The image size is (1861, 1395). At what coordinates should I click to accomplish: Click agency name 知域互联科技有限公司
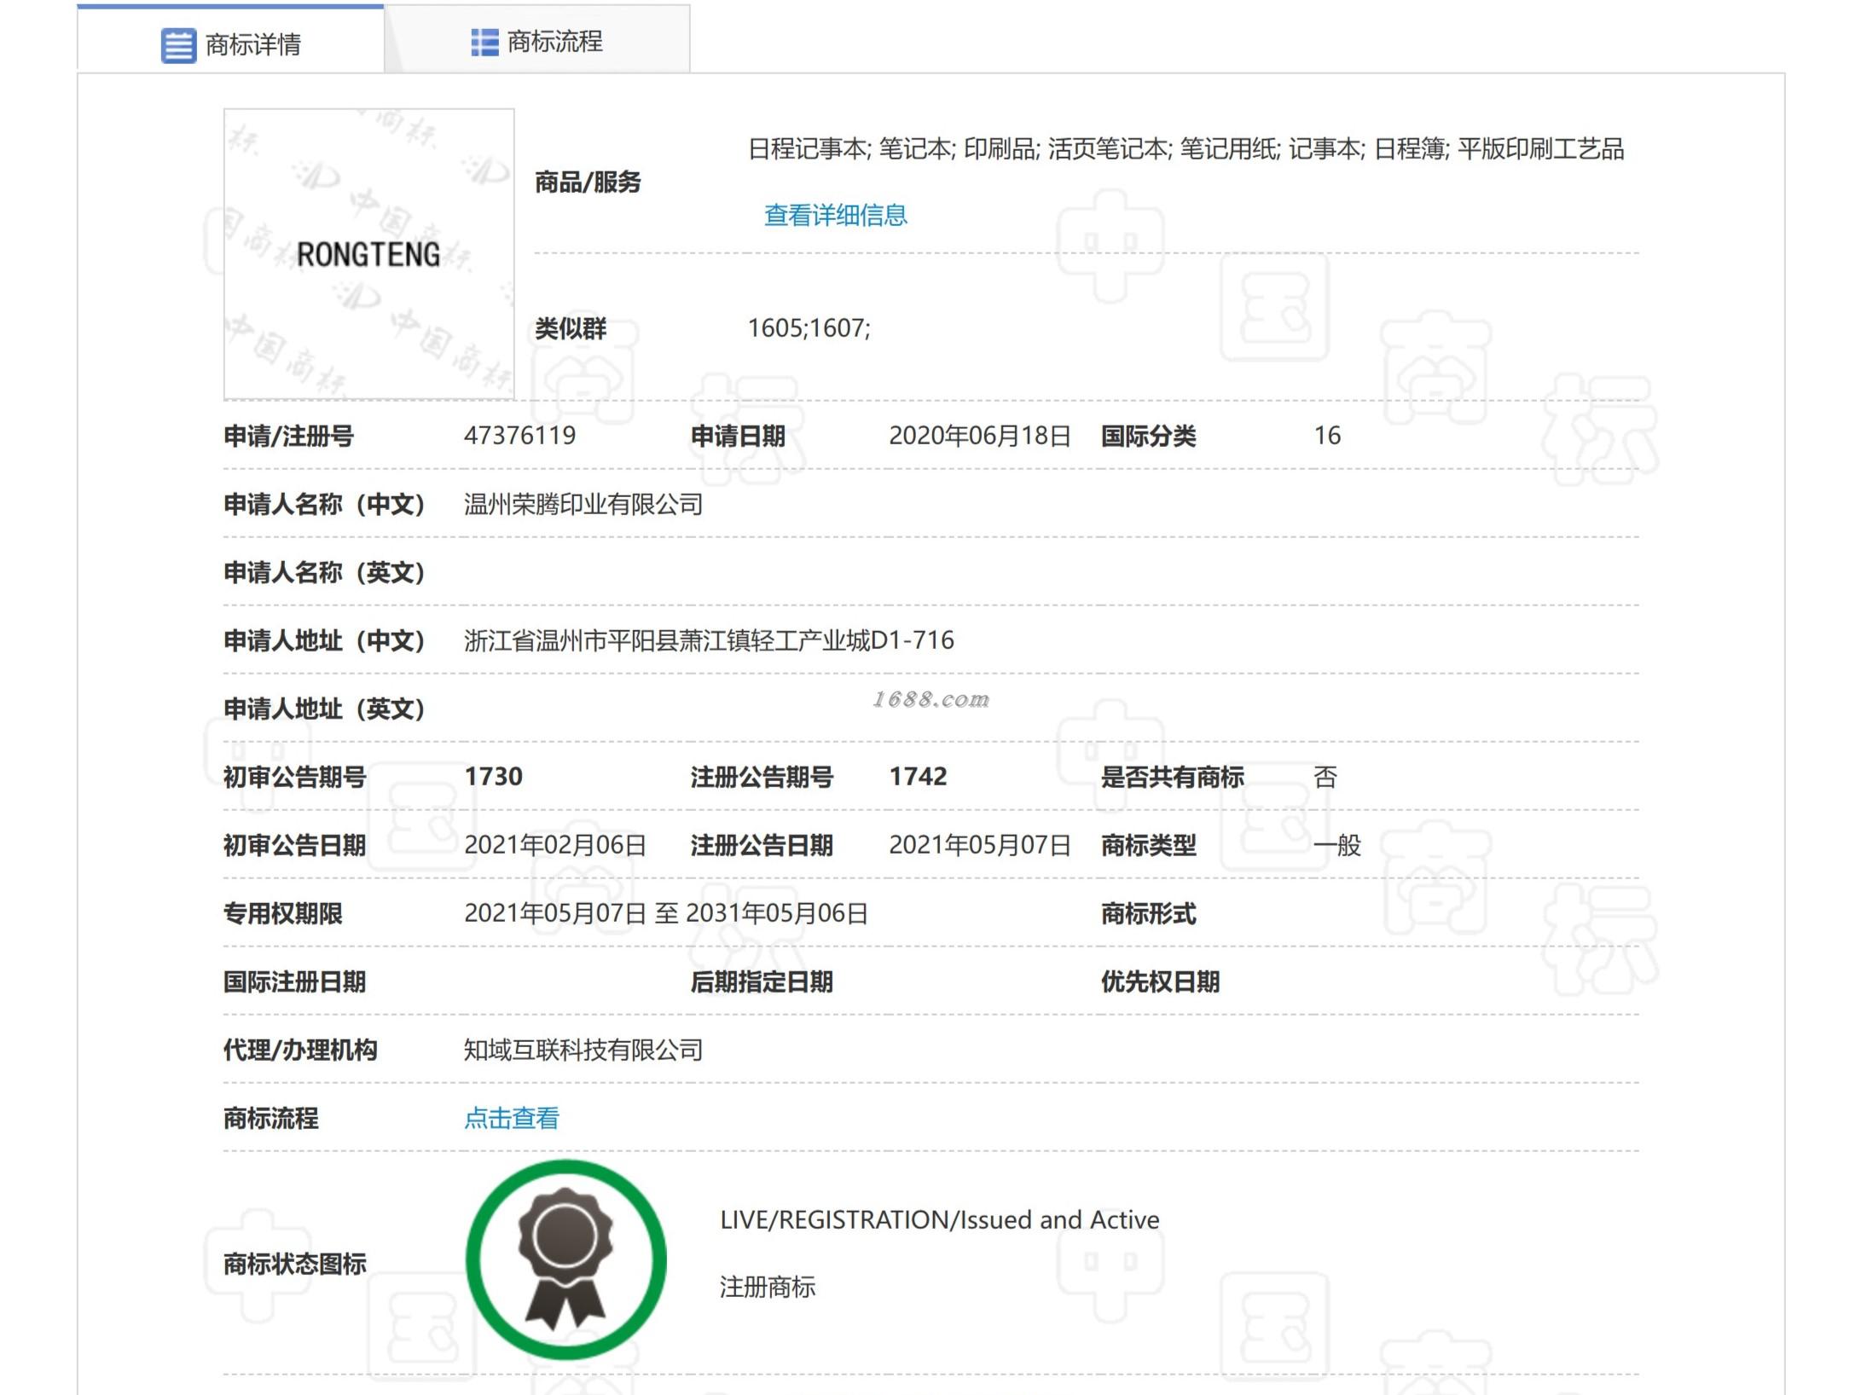click(583, 1050)
